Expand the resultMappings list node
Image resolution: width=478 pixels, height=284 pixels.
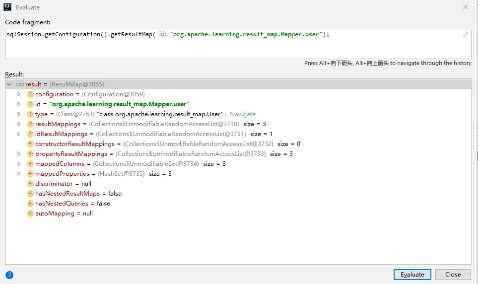coord(18,124)
